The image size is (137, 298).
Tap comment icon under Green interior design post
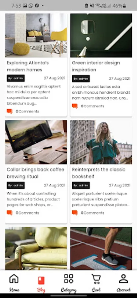pos(75,106)
